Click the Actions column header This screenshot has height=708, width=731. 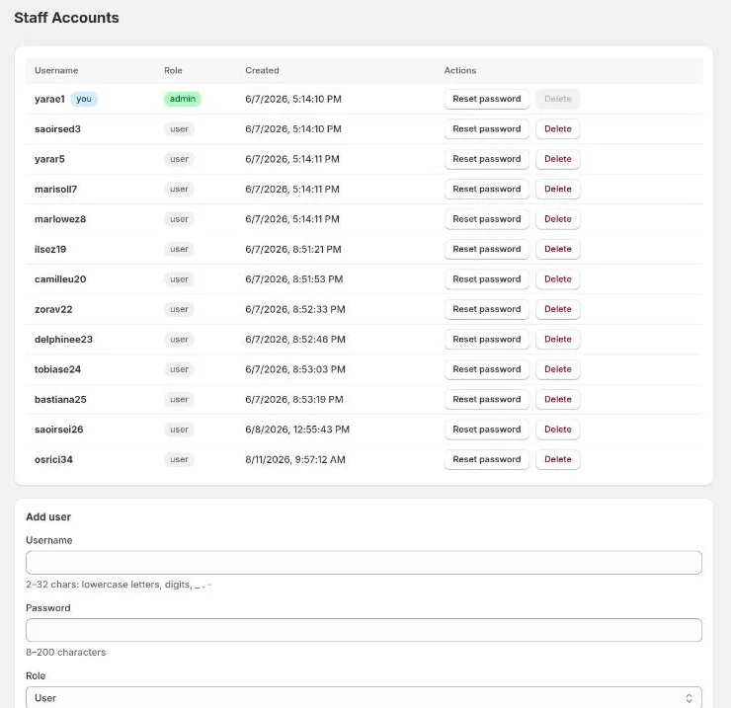460,70
